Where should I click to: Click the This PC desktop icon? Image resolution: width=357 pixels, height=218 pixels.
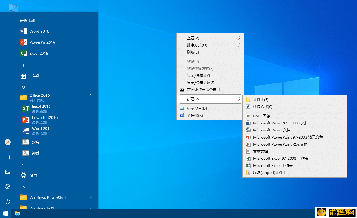13,8
